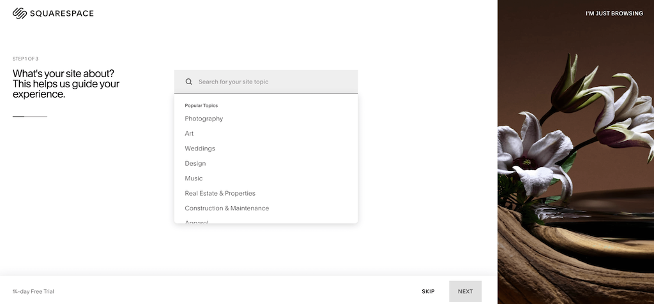Select the Design topic option
The width and height of the screenshot is (654, 304).
coord(195,164)
